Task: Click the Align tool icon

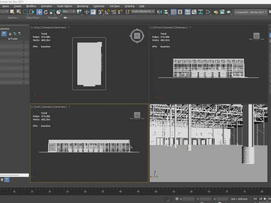Action: coord(166,12)
